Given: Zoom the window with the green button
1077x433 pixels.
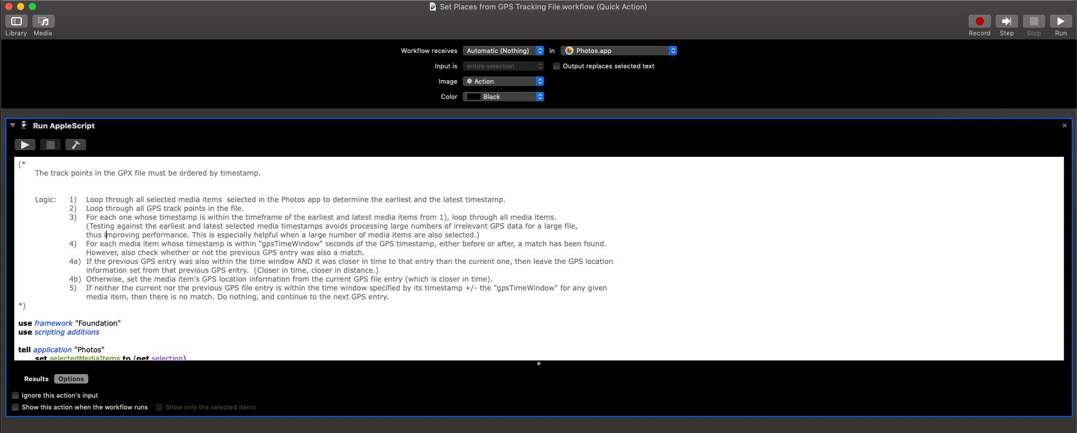Looking at the screenshot, I should [x=32, y=6].
